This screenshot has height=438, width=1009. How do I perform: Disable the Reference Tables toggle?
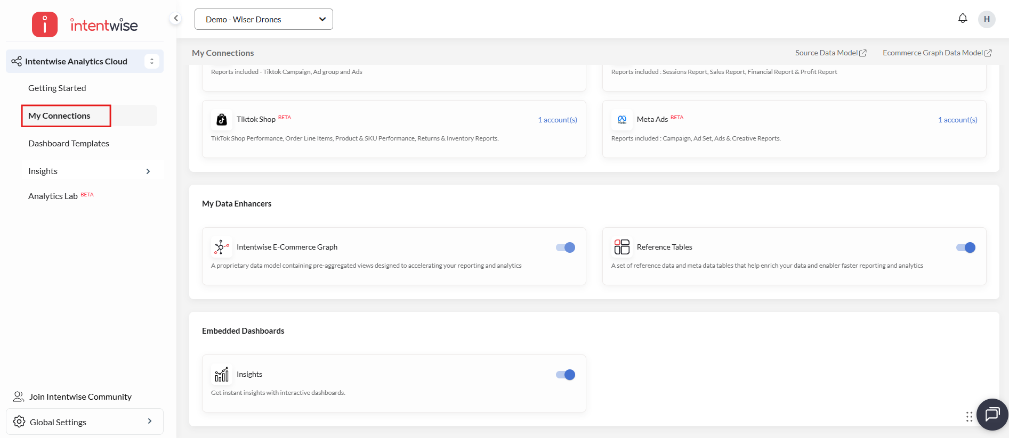tap(965, 247)
